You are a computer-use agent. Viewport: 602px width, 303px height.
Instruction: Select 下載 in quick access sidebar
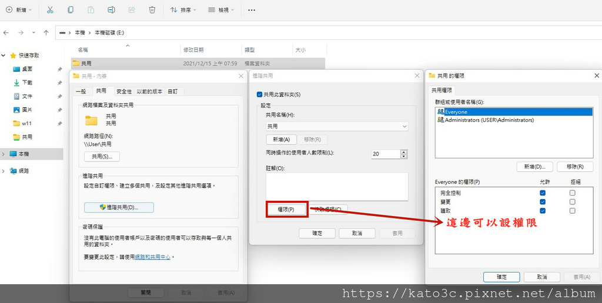(27, 82)
